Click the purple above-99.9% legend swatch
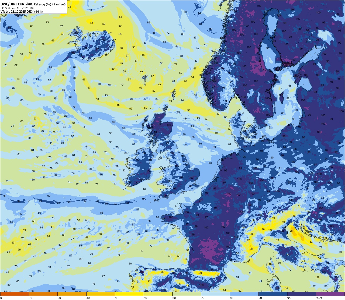This screenshot has height=300, width=345. click(x=330, y=294)
